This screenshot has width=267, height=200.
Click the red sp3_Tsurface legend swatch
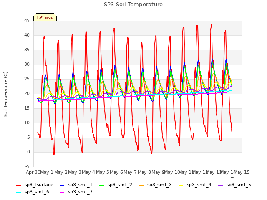click(x=18, y=185)
